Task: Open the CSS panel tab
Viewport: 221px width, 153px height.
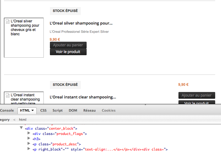Action: tap(43, 110)
